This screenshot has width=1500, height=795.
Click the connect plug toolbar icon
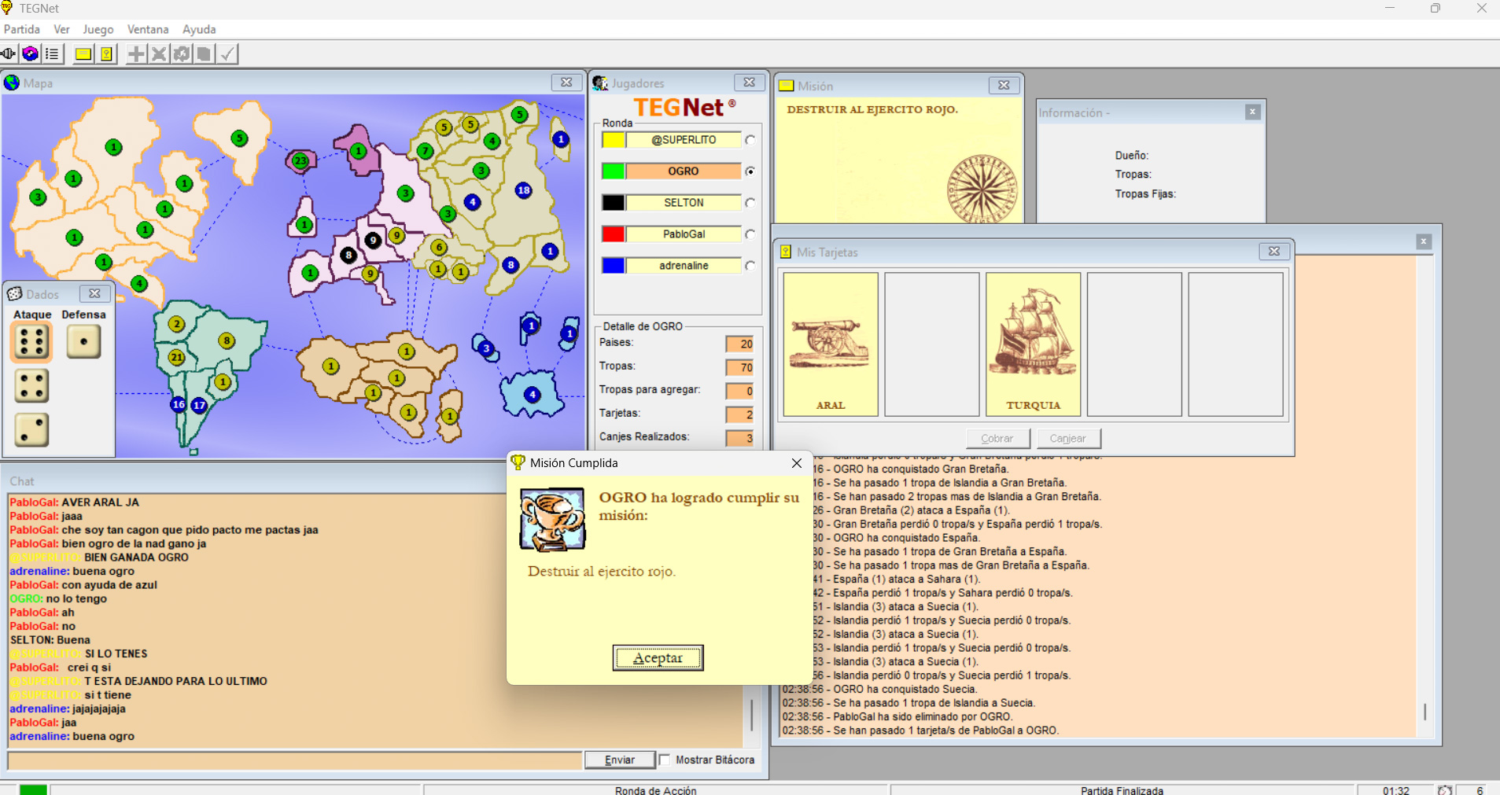point(9,53)
